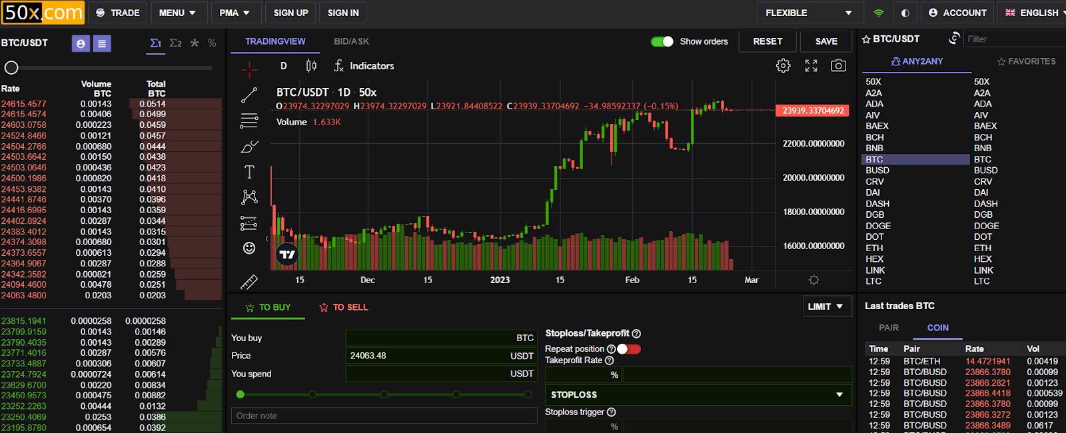The height and width of the screenshot is (433, 1066).
Task: Open the chart Indicators menu
Action: point(364,65)
